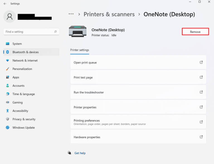
Task: Go to Printers & scanners breadcrumb
Action: click(109, 14)
